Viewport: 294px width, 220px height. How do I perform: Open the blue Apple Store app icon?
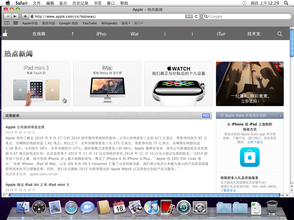(x=250, y=157)
